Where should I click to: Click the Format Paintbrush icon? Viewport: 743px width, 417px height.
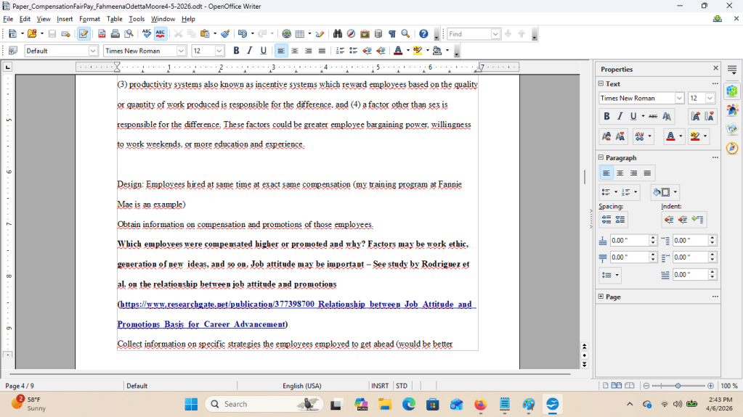(225, 34)
